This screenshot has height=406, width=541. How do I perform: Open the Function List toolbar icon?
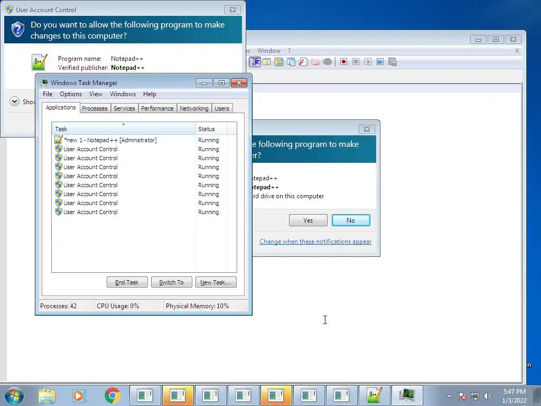pyautogui.click(x=303, y=62)
